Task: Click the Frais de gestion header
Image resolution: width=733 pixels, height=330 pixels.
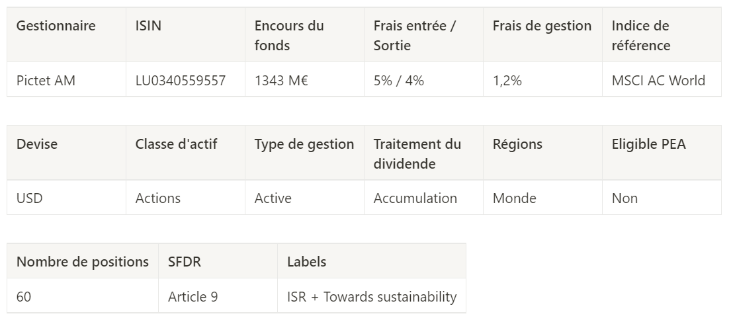Action: point(542,26)
